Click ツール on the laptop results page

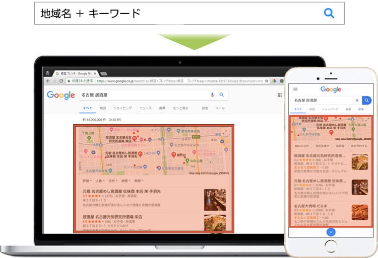[x=220, y=108]
